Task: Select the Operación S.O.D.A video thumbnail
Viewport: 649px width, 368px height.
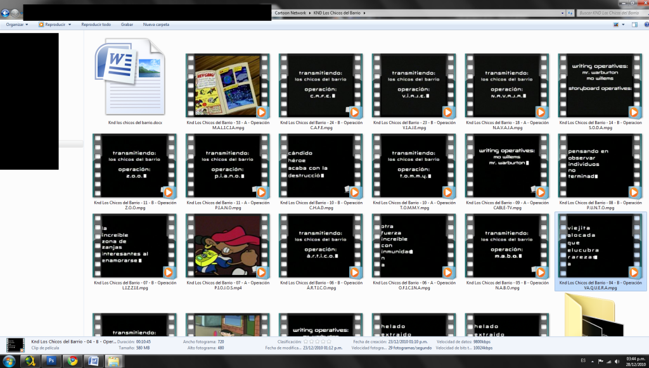Action: tap(600, 86)
